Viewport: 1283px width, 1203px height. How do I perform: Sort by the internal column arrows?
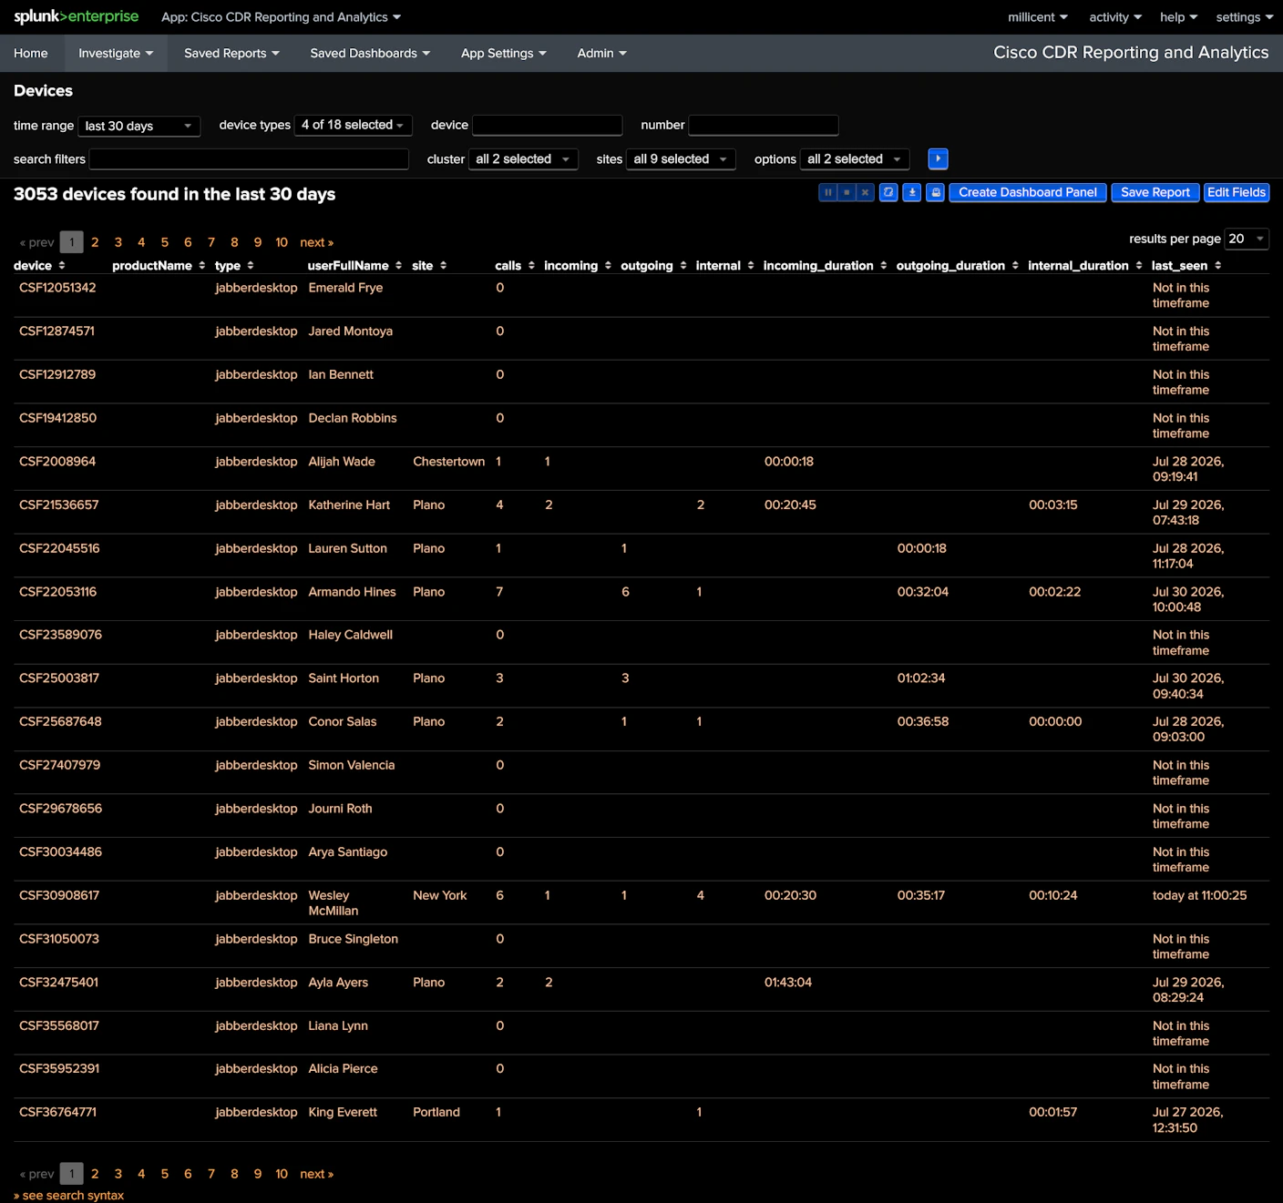751,266
